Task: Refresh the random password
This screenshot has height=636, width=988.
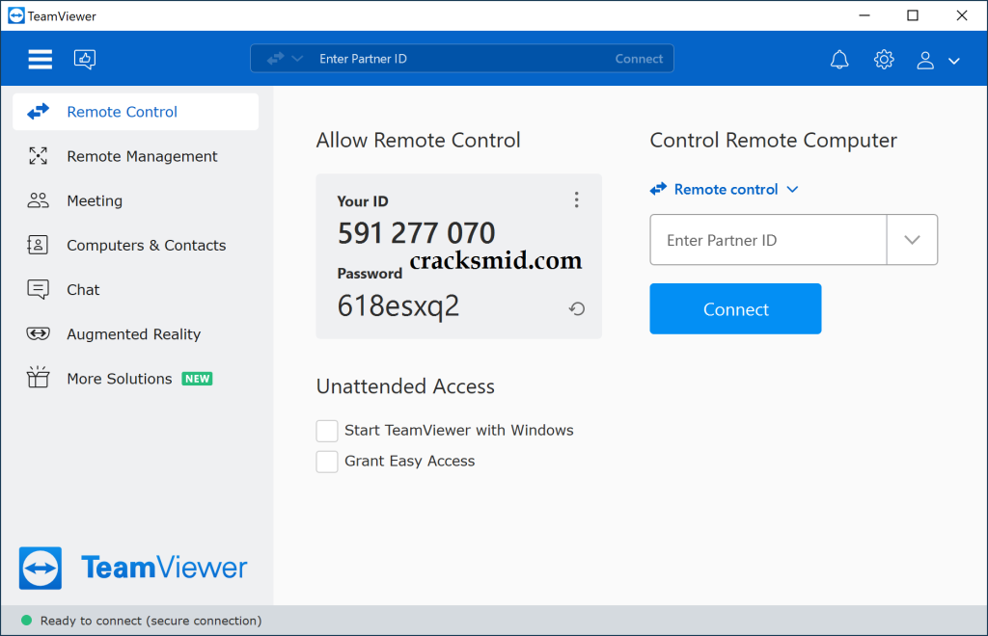Action: [x=577, y=309]
